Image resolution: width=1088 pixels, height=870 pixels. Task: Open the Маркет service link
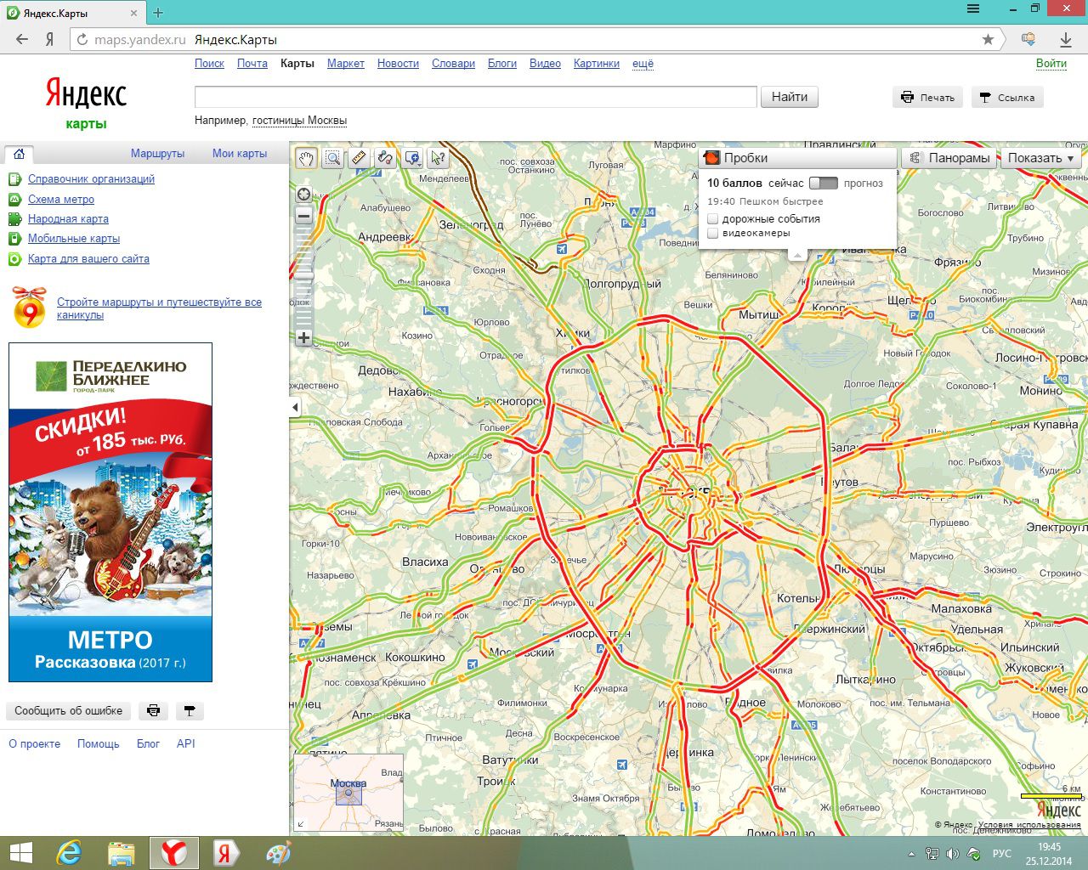pyautogui.click(x=346, y=64)
